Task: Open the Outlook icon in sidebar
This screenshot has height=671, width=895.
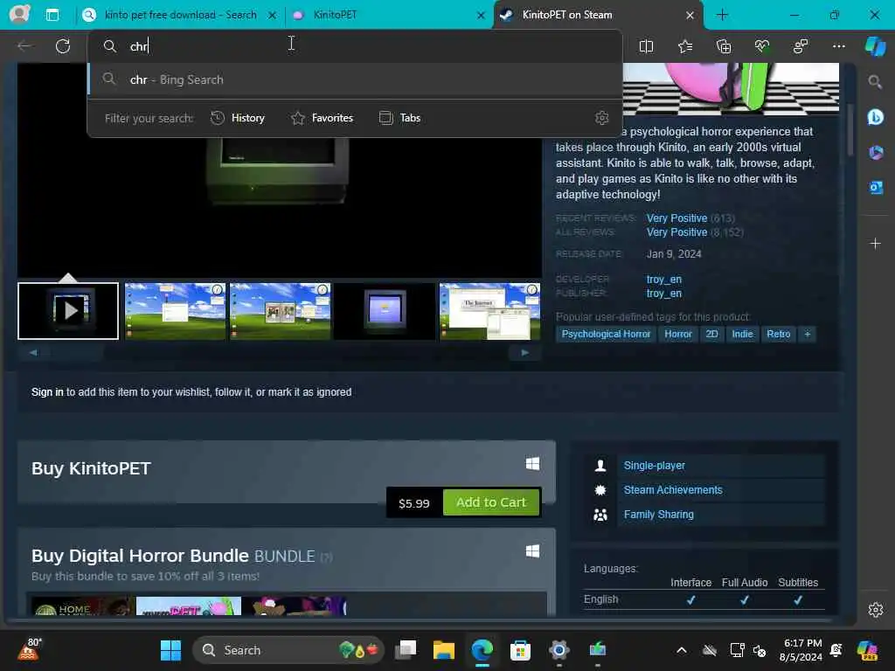Action: click(876, 187)
